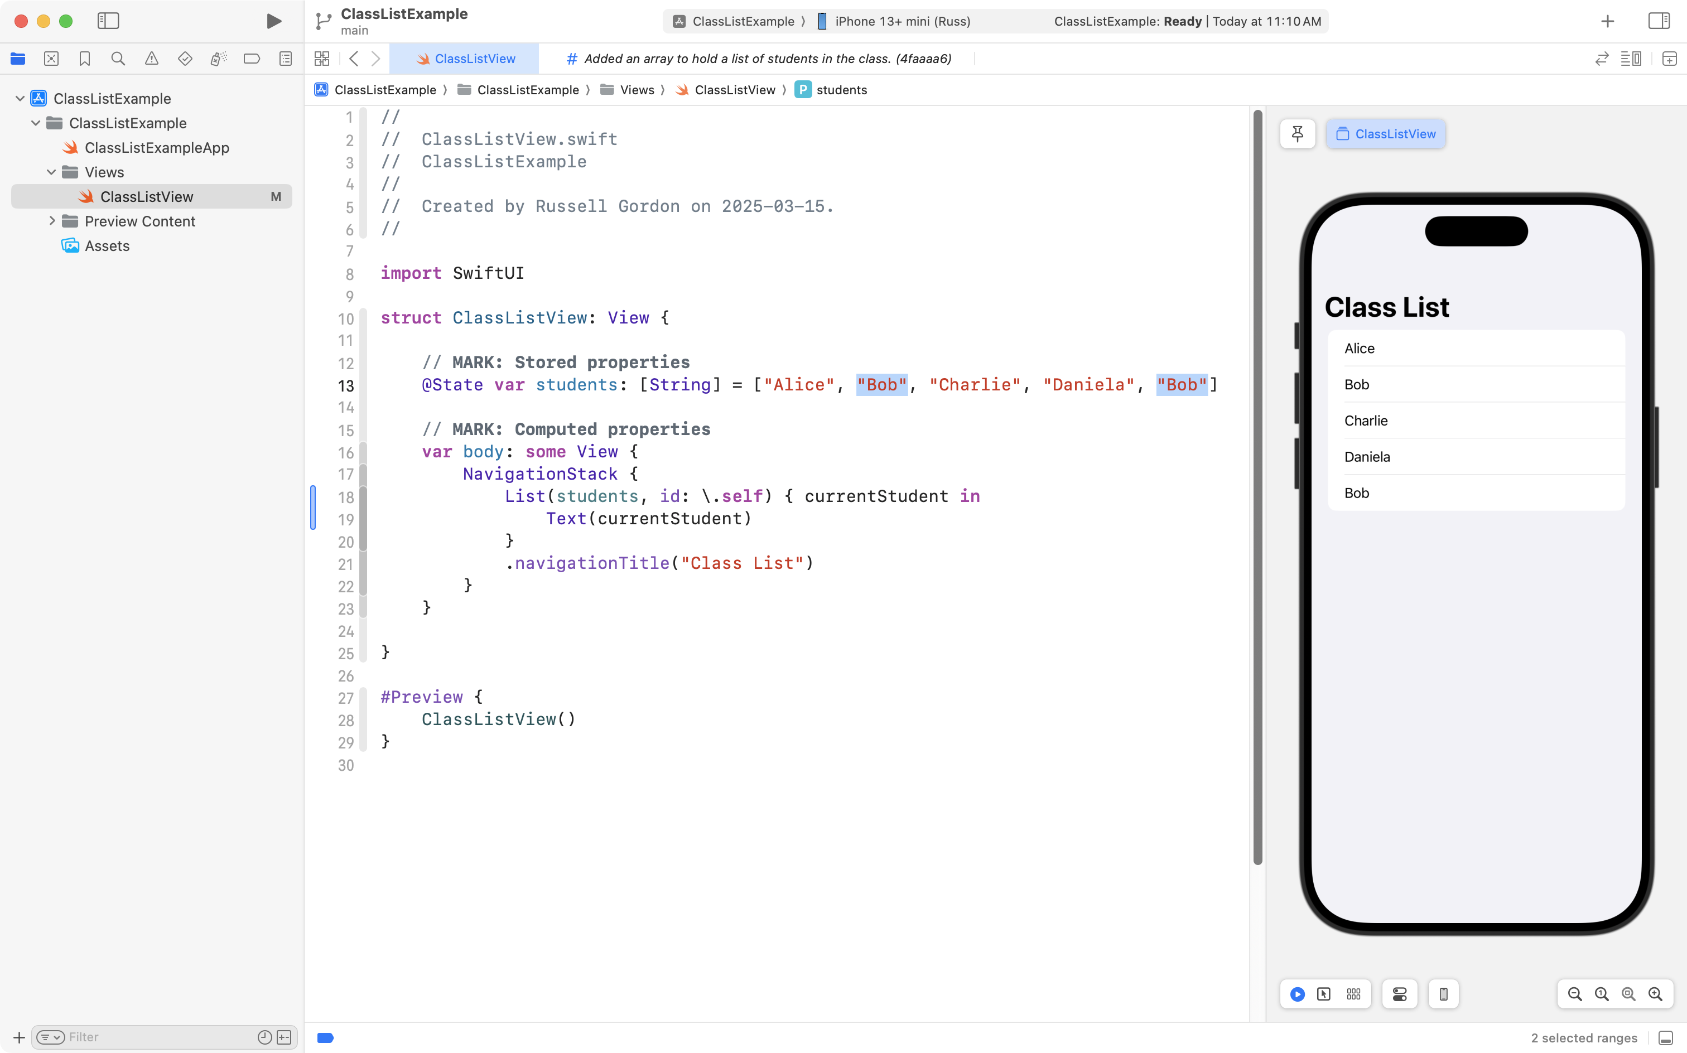Switch preview to Selectable mode
This screenshot has height=1053, width=1687.
coord(1323,994)
